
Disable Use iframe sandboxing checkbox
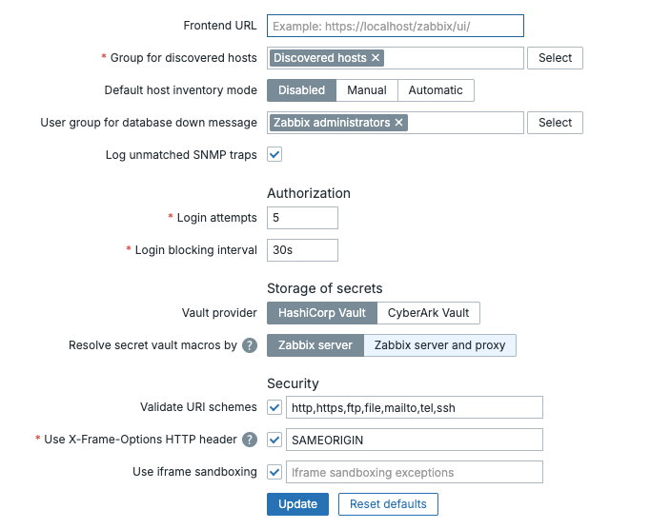pos(274,472)
